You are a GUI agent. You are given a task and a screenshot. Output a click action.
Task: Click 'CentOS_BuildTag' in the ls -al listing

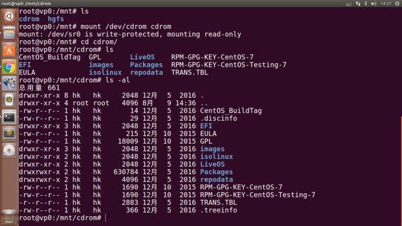pos(231,111)
